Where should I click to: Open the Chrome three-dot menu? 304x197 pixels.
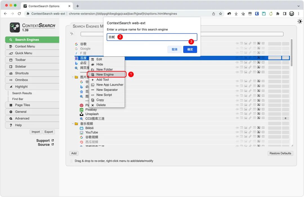point(299,14)
